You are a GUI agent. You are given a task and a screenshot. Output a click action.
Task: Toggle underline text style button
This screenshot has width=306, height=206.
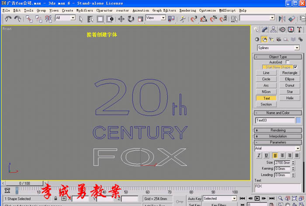[x=266, y=155]
